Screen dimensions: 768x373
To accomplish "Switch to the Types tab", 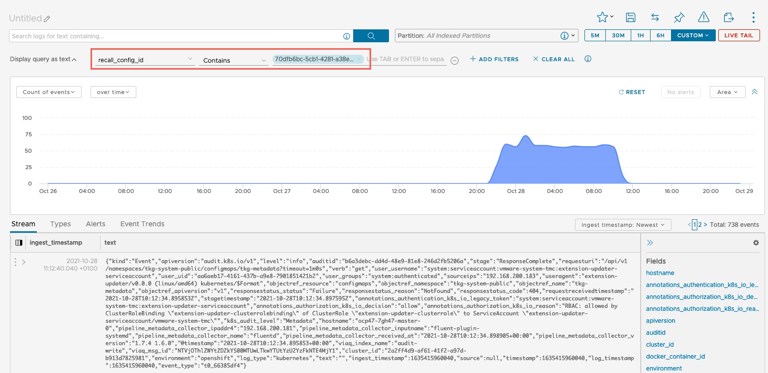I will [x=61, y=224].
